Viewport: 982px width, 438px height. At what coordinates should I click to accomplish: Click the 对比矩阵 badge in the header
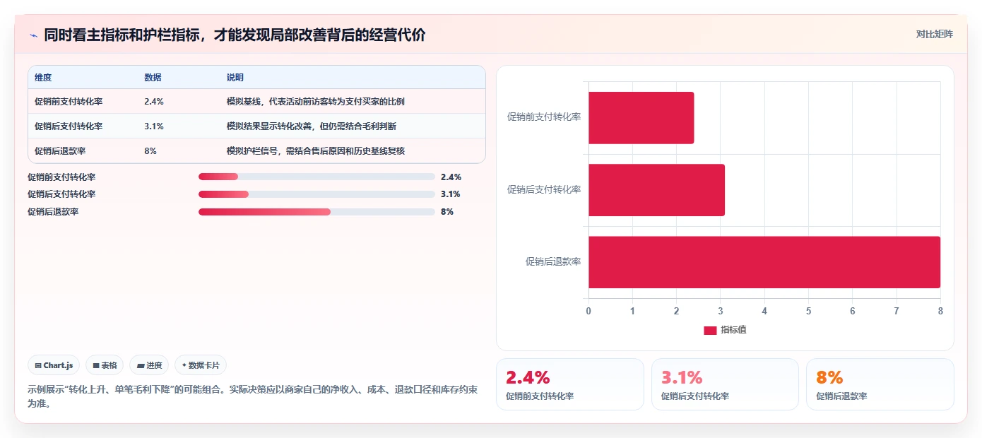coord(934,34)
